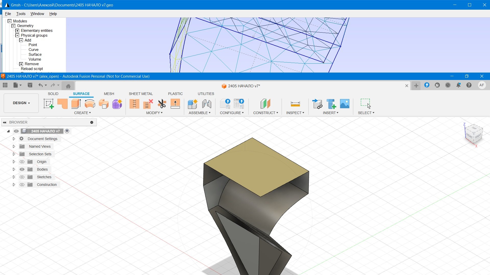Image resolution: width=490 pixels, height=275 pixels.
Task: Add new design tab plus button
Action: (416, 86)
